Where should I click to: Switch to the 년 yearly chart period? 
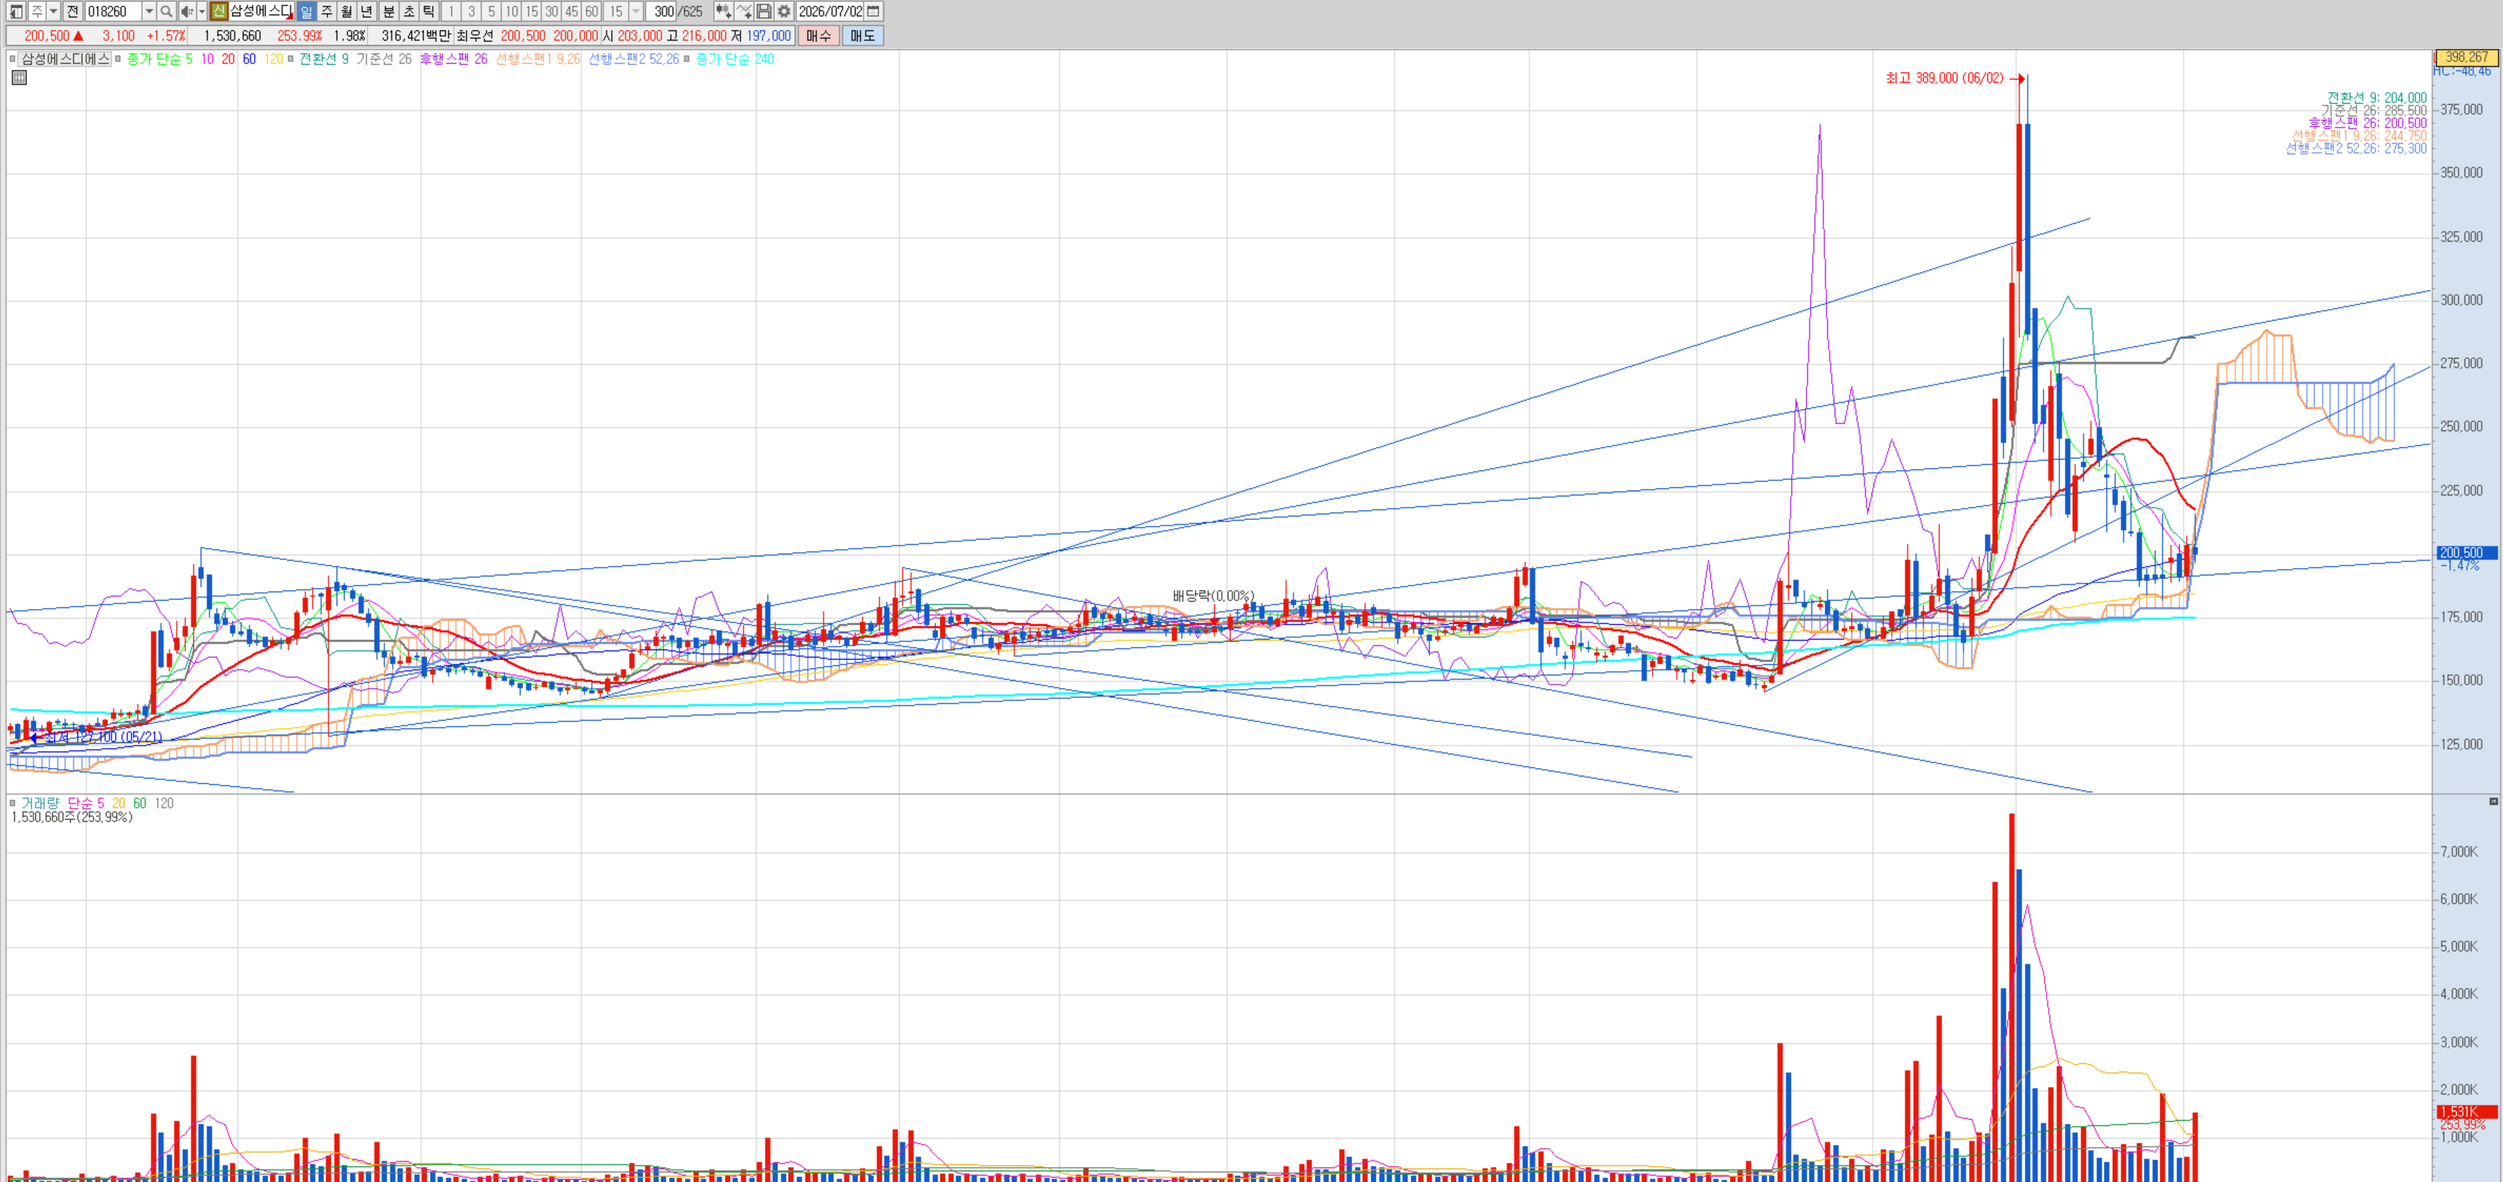click(367, 12)
